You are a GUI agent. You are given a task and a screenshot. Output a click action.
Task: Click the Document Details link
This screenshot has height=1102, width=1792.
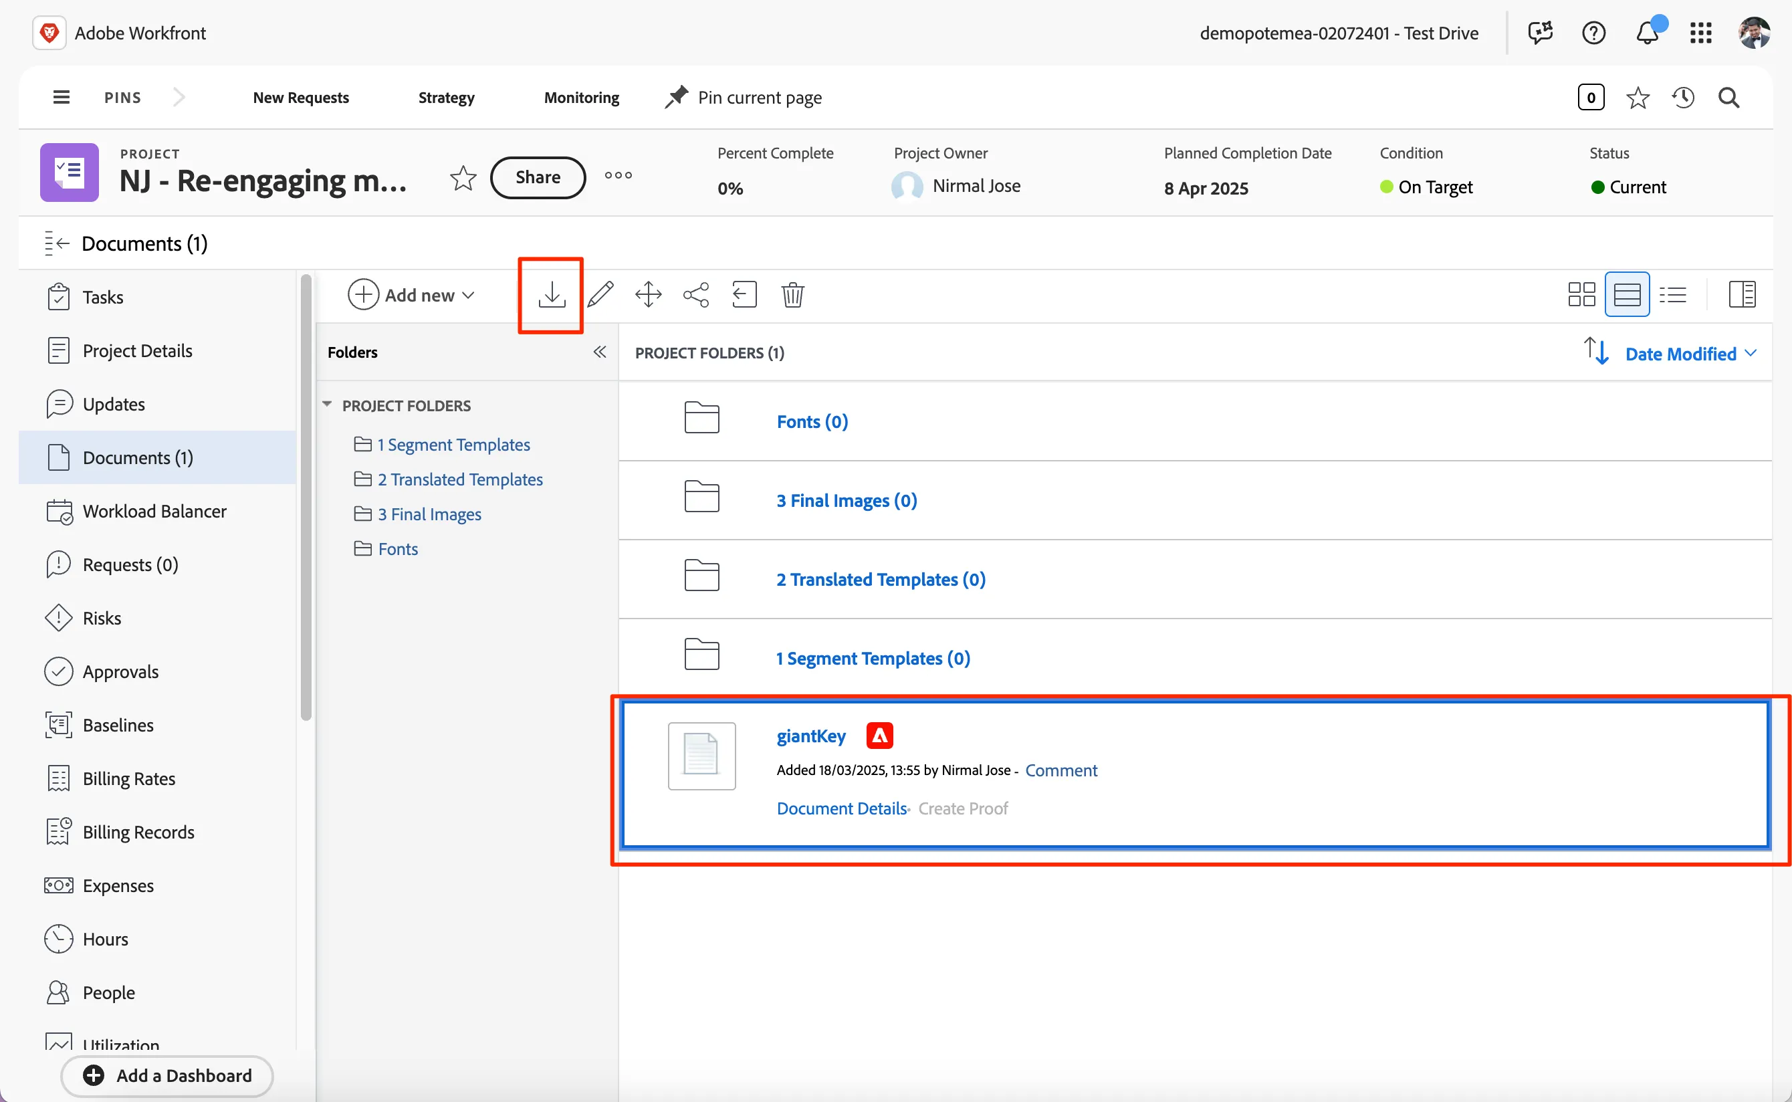[x=841, y=808]
